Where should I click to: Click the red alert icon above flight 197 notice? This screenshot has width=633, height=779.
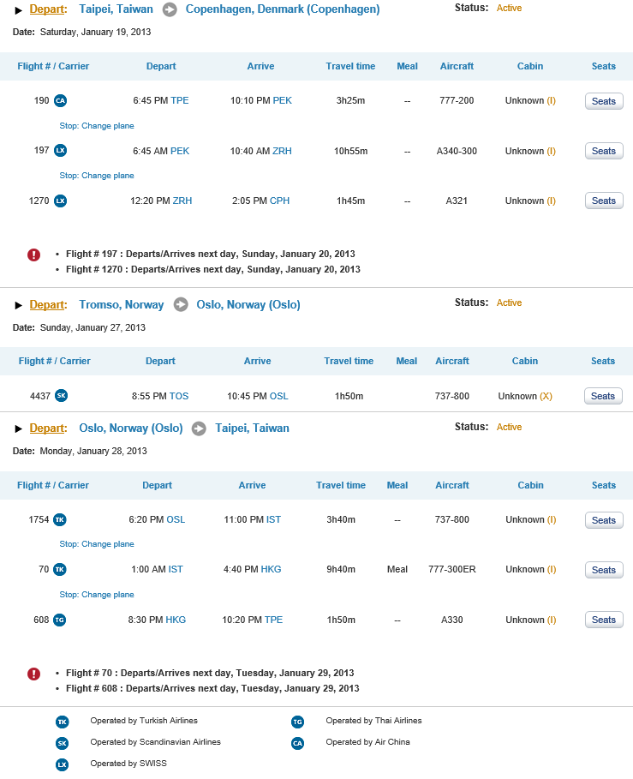pyautogui.click(x=33, y=255)
